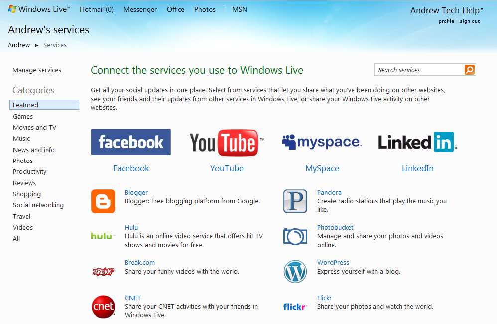497x324 pixels.
Task: Click the Facebook logo tile
Action: 131,142
